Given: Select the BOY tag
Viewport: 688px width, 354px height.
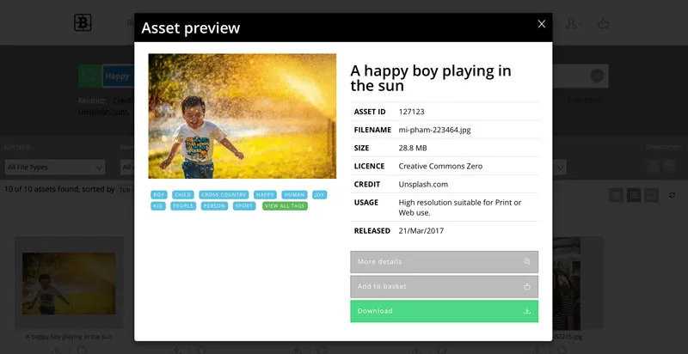Looking at the screenshot, I should (x=158, y=195).
